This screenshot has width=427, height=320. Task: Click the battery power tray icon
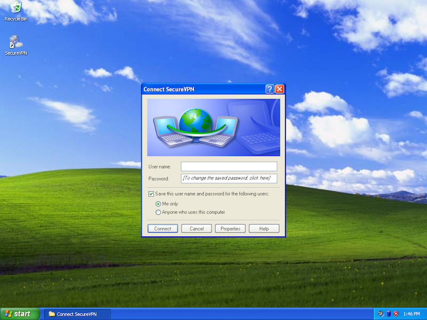coord(388,314)
